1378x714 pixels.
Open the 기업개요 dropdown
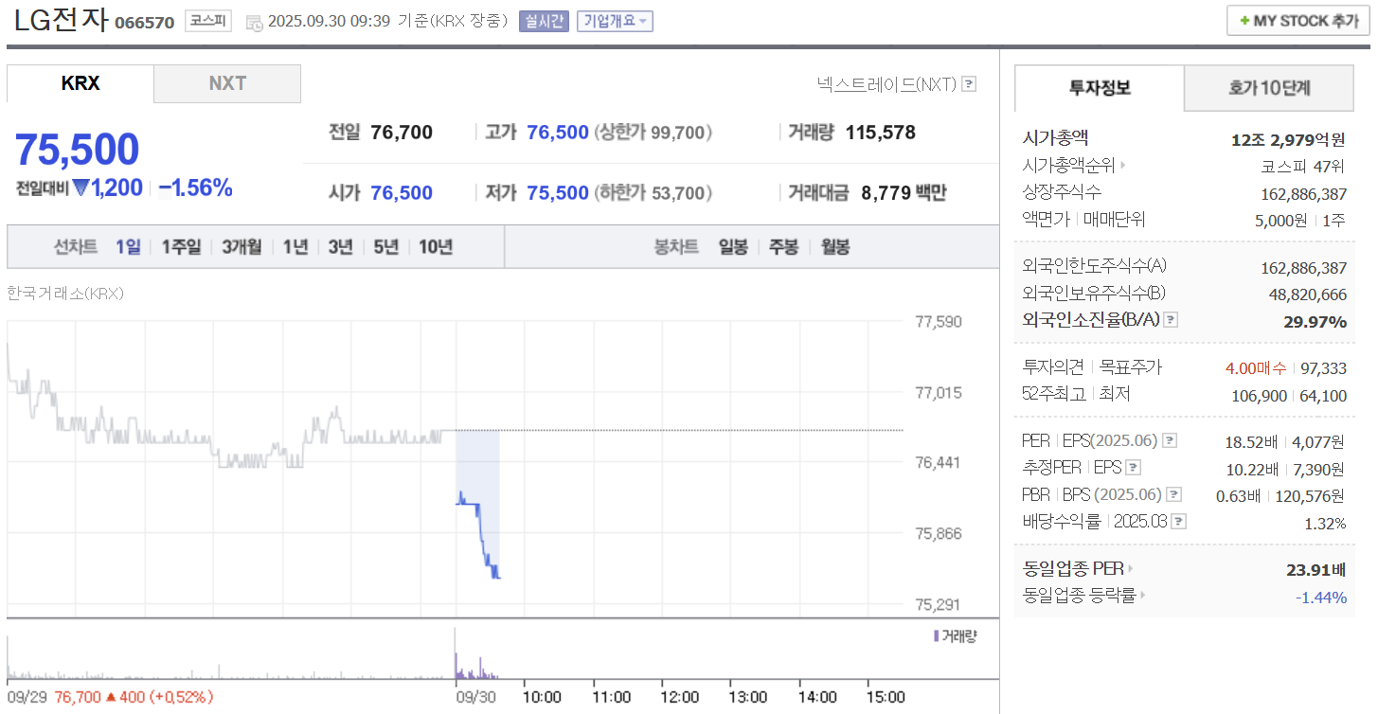[614, 21]
